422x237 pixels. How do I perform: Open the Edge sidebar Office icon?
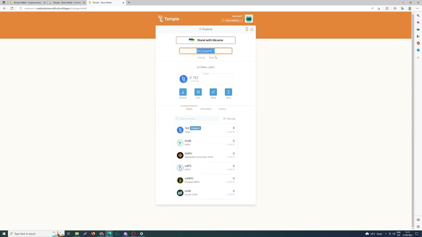(x=418, y=43)
